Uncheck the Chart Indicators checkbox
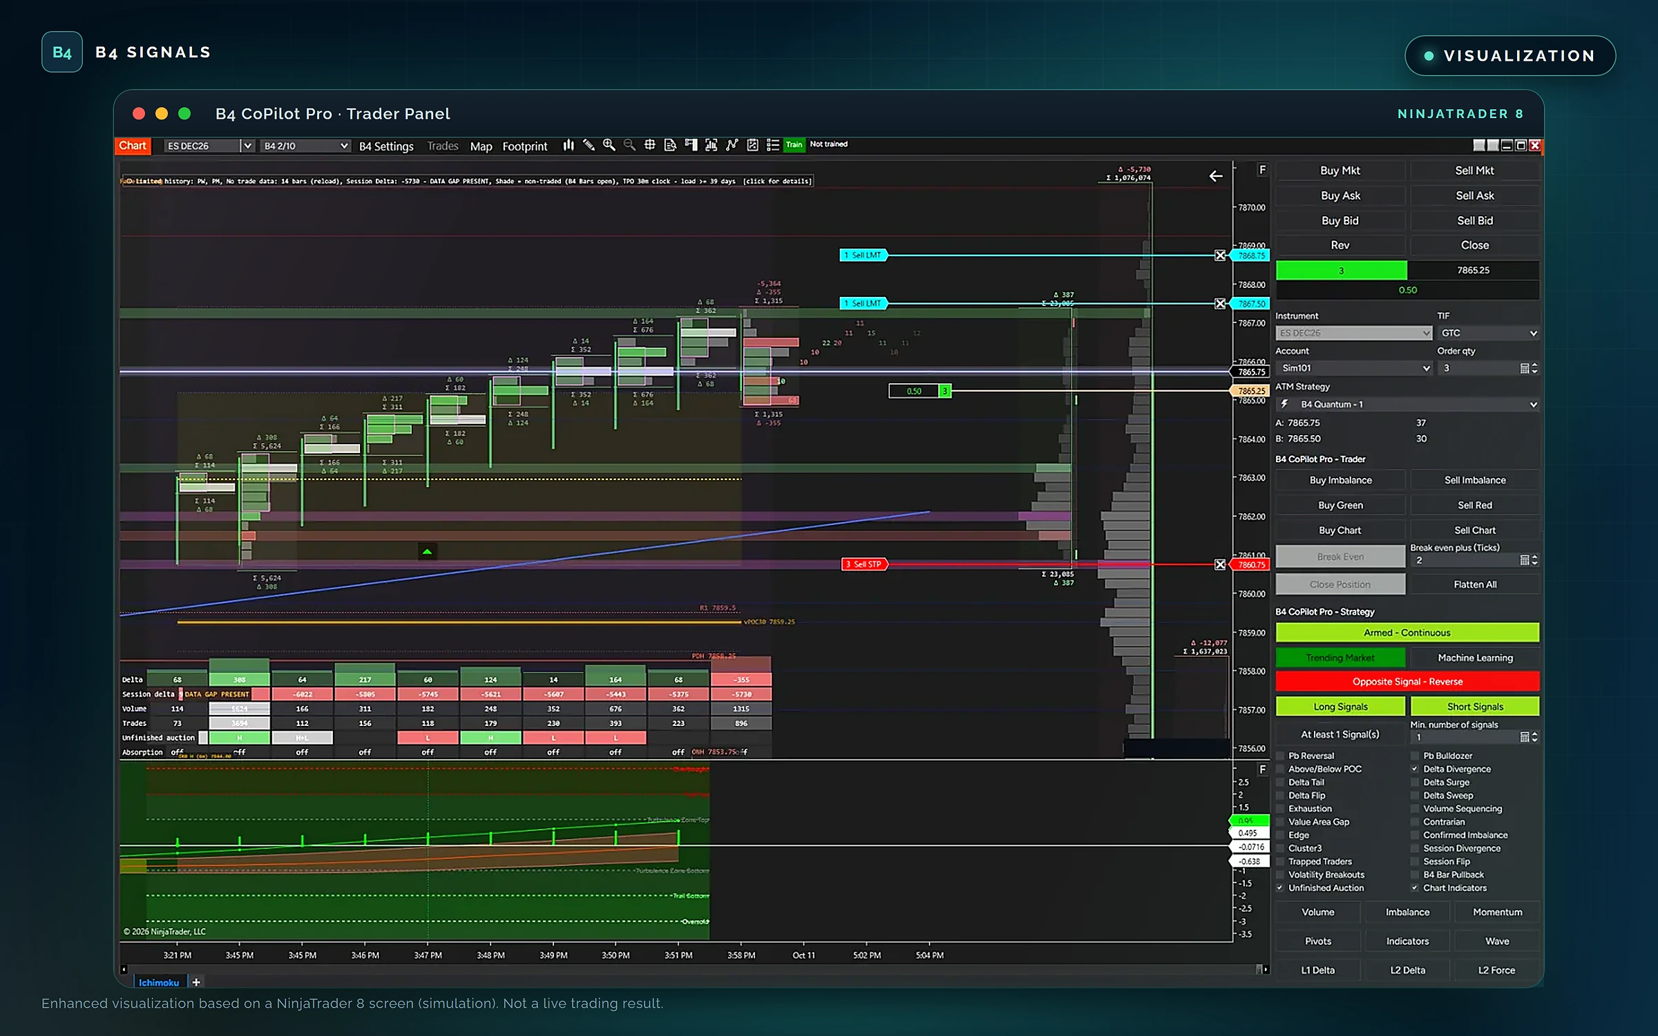This screenshot has width=1658, height=1036. click(1415, 888)
